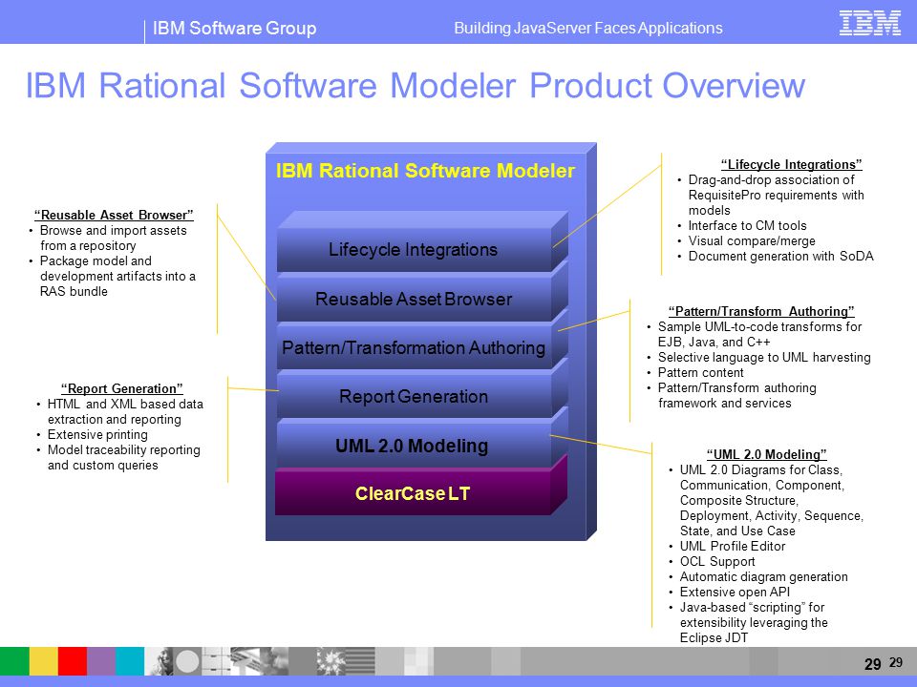Click the yellow square in the footer strip

[x=43, y=660]
